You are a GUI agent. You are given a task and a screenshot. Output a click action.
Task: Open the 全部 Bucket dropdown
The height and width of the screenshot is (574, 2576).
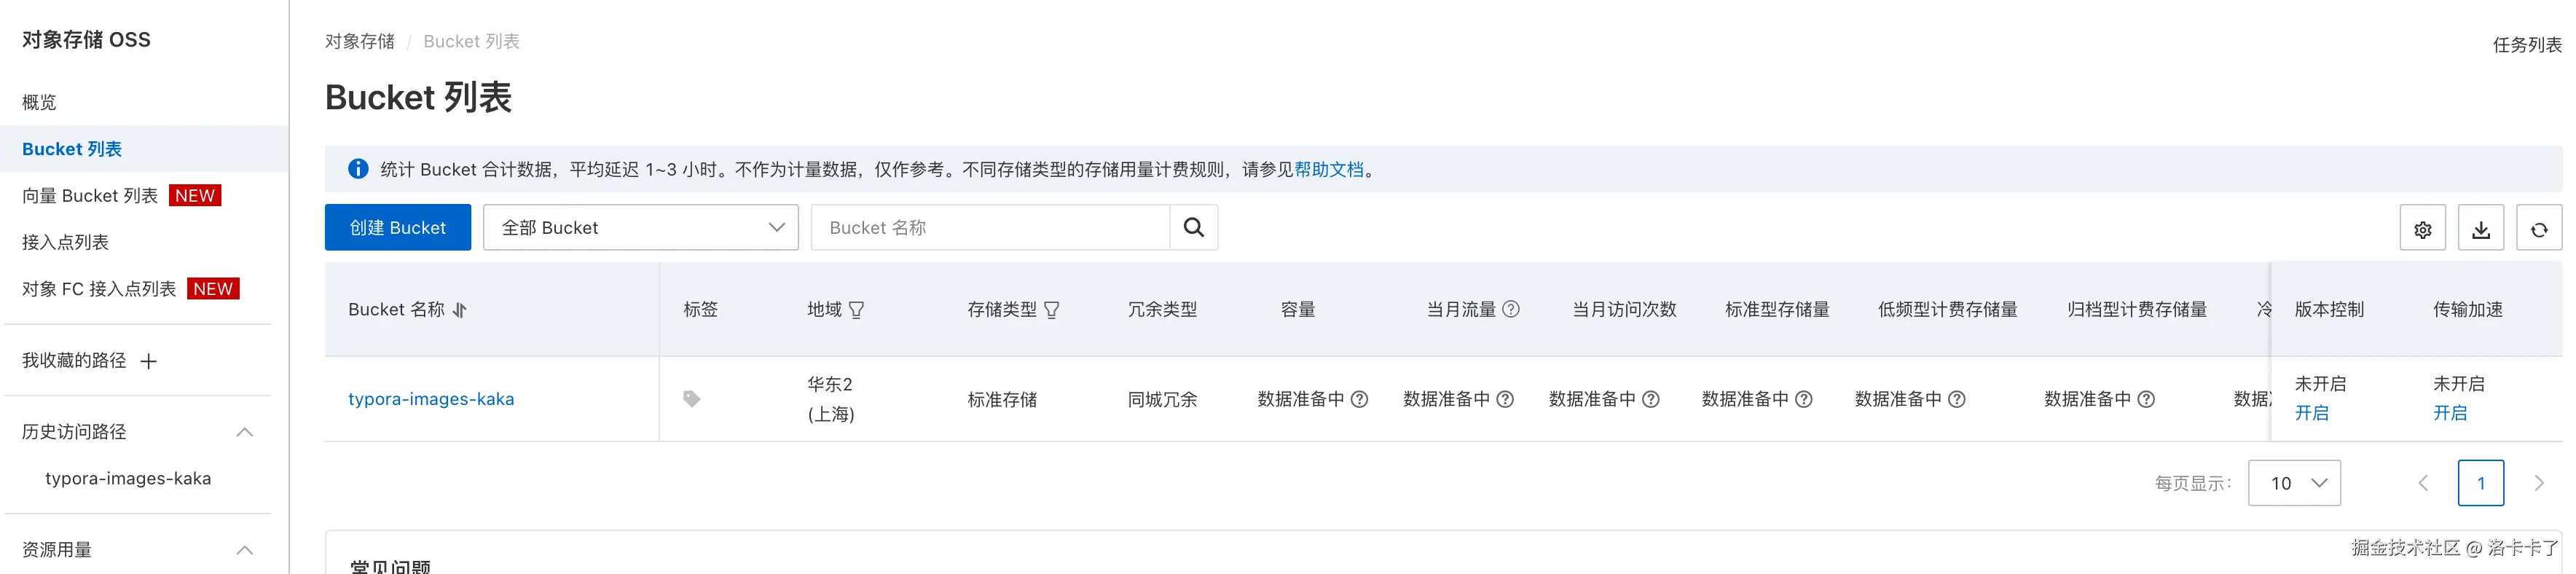(640, 228)
